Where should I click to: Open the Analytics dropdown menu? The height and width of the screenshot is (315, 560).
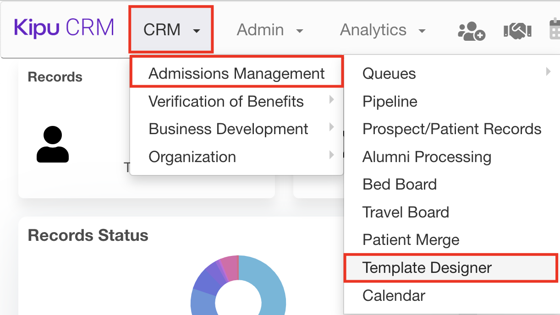[x=383, y=30]
